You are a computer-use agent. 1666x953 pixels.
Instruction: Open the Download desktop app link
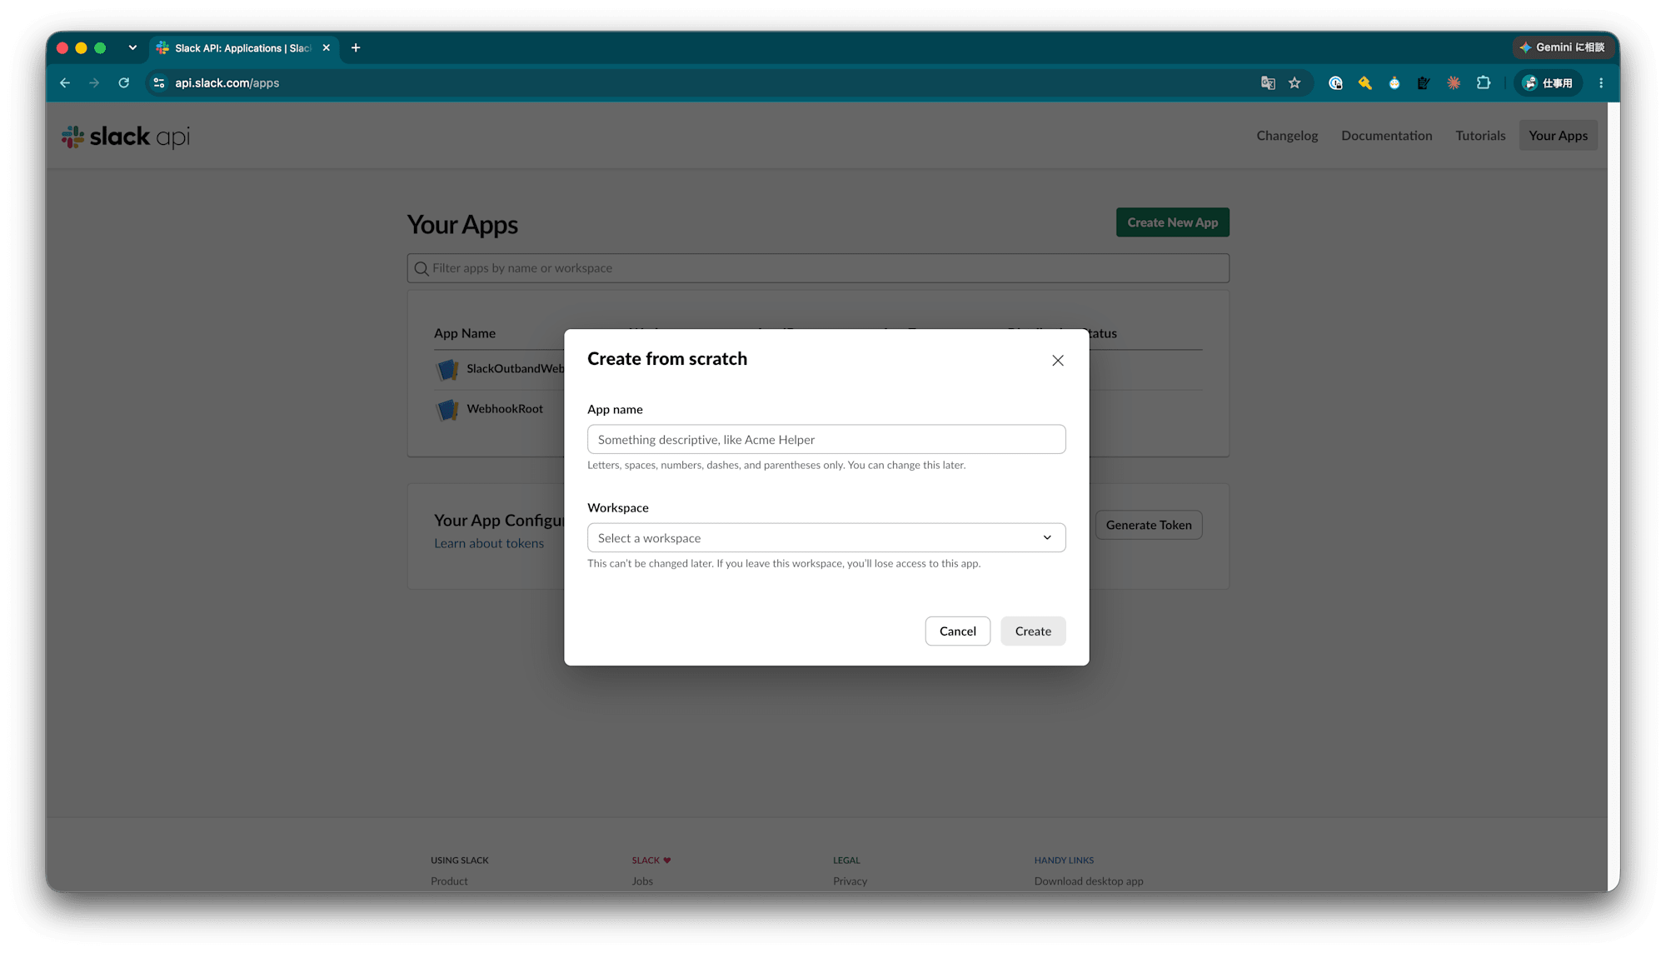(1089, 881)
